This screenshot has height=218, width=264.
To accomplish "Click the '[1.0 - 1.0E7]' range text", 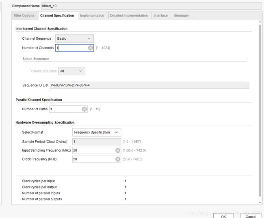I will pos(132,141).
